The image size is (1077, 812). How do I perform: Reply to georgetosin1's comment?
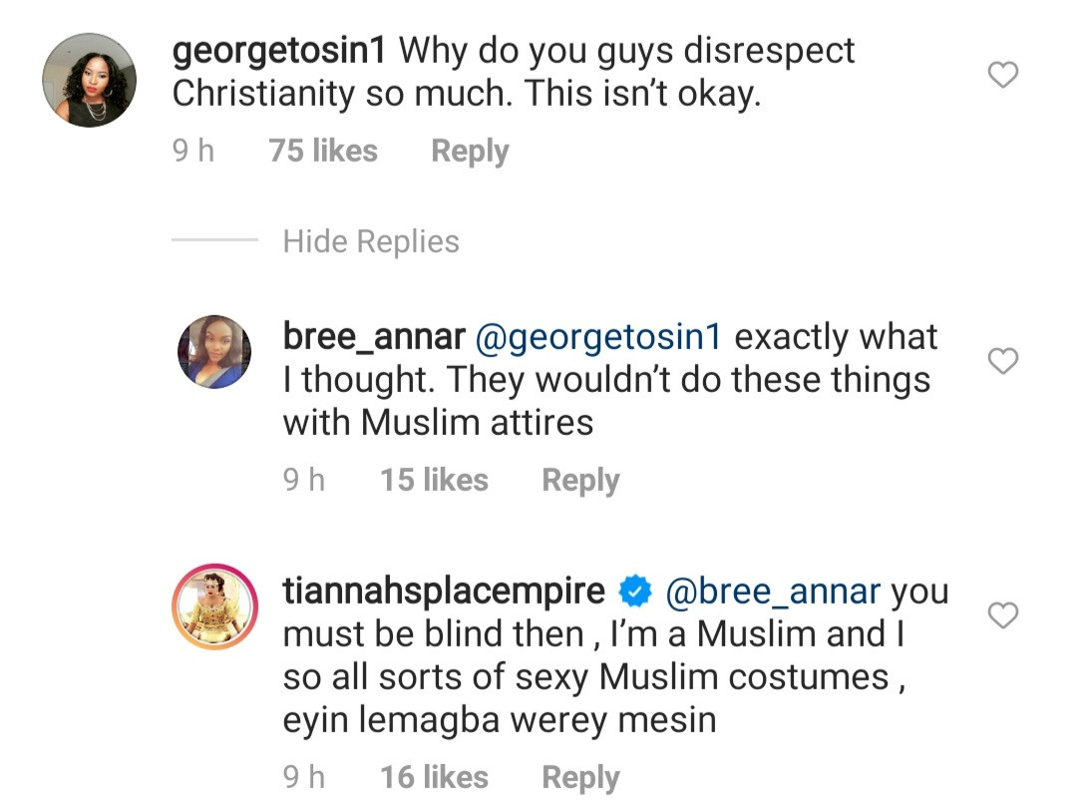point(470,152)
